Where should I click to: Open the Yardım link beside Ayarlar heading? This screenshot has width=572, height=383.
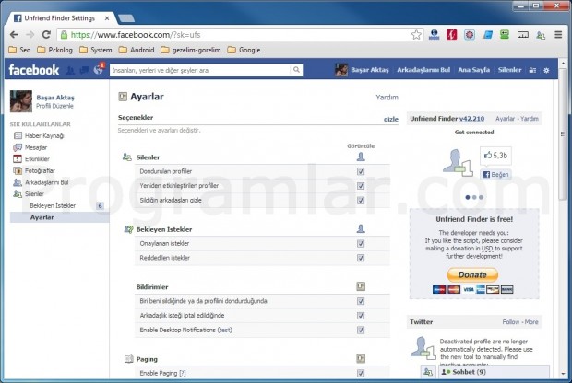(x=387, y=98)
